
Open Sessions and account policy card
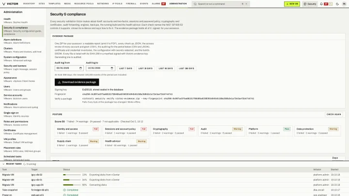click(x=126, y=131)
